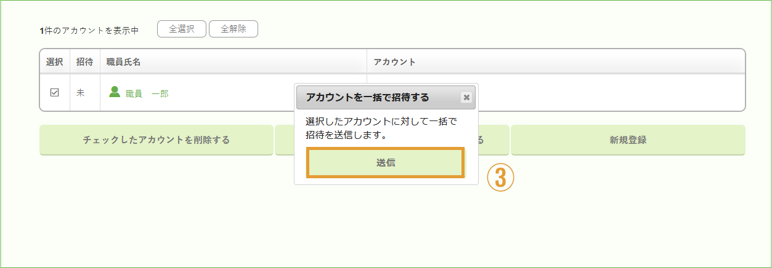Click the orange circled number 3 marker
The image size is (772, 268).
[500, 177]
